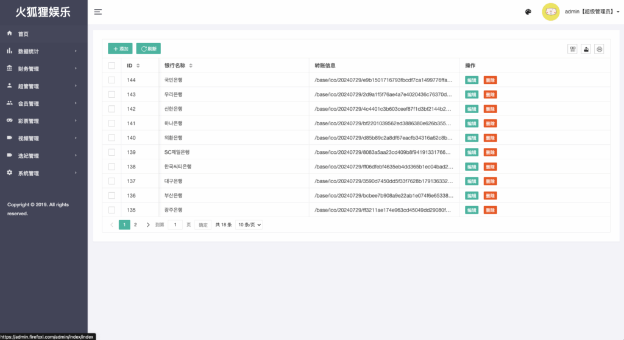Click the print table icon
This screenshot has width=624, height=340.
(600, 49)
